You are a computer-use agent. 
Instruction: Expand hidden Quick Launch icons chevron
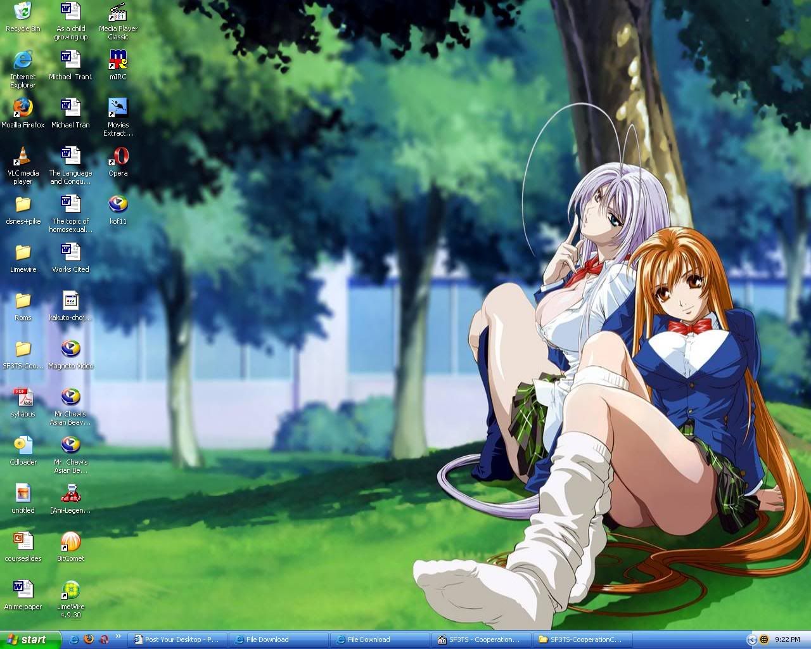coord(118,637)
